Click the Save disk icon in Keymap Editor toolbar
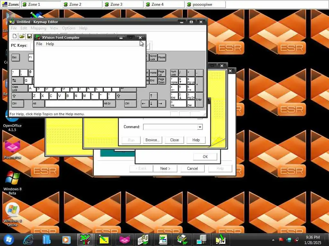This screenshot has width=329, height=246. coord(29,36)
